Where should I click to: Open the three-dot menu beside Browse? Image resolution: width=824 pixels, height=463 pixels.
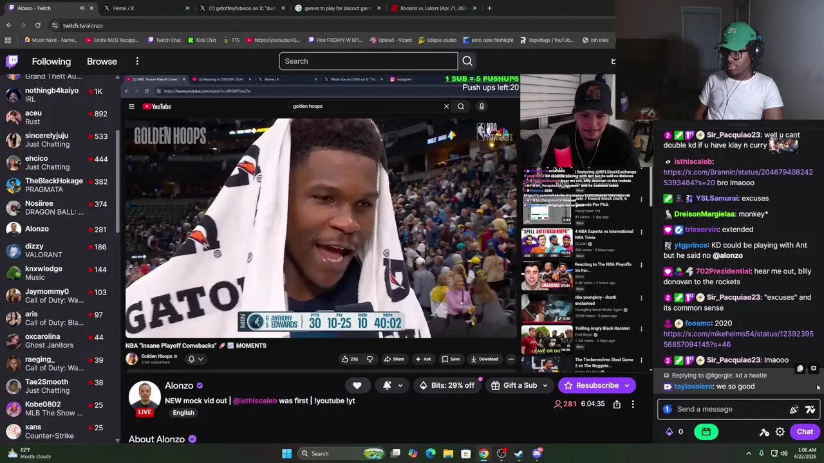click(137, 61)
